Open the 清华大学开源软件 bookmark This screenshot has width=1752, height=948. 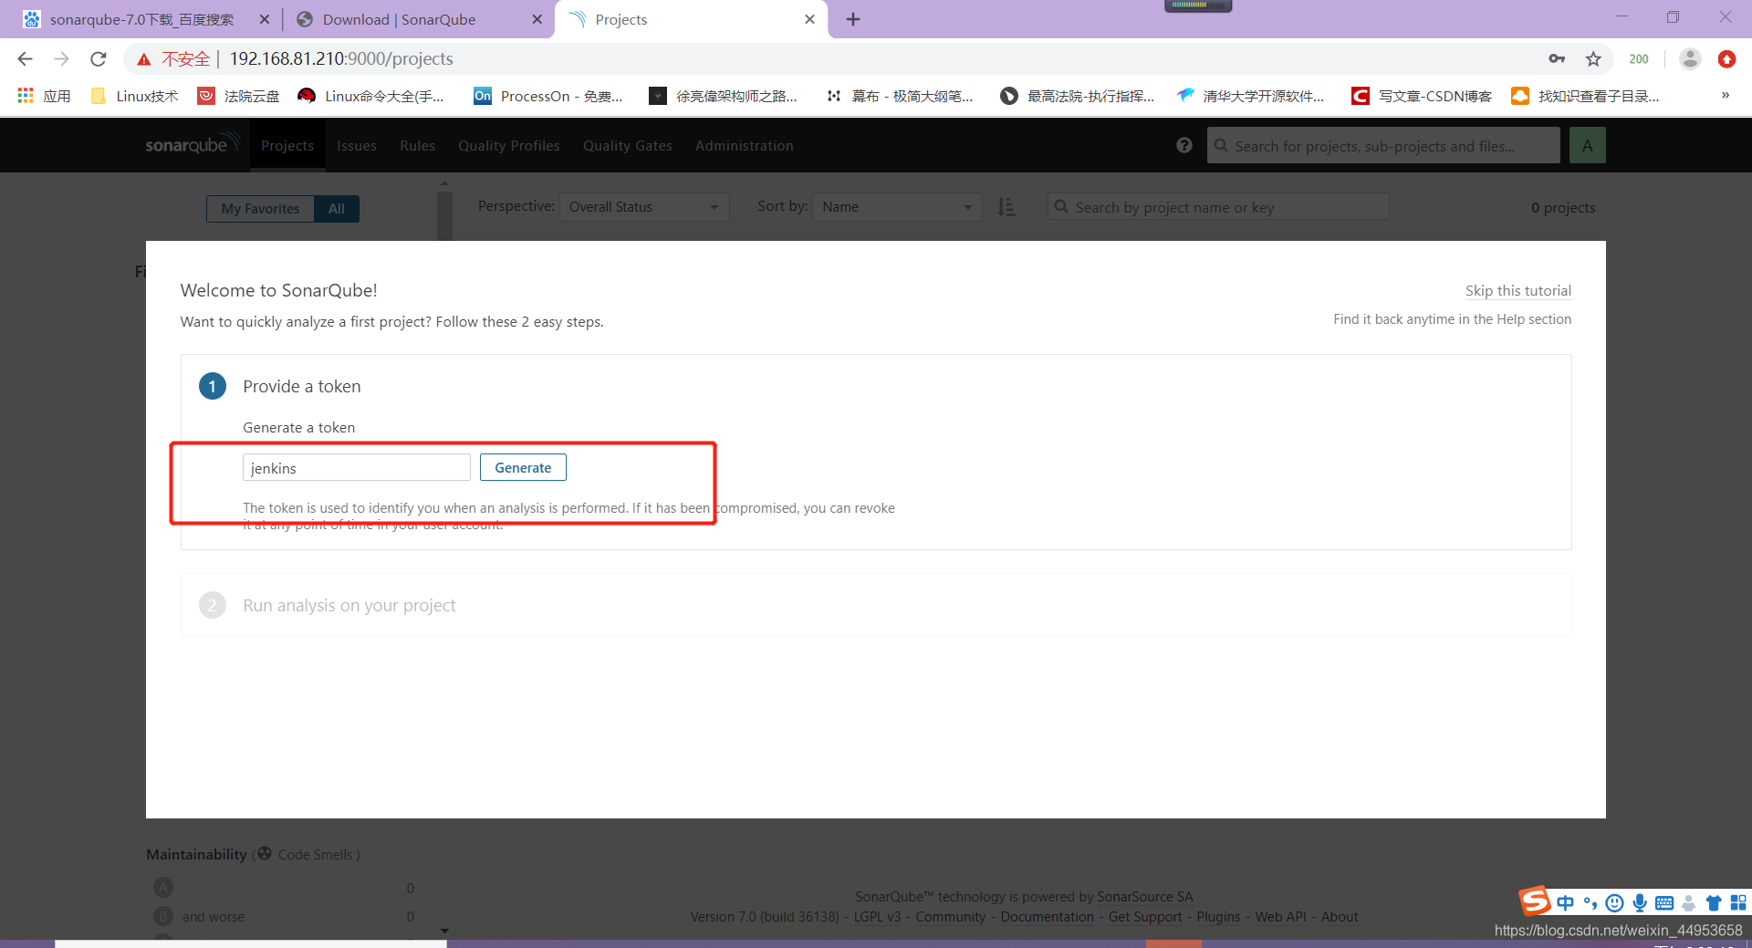[x=1251, y=96]
